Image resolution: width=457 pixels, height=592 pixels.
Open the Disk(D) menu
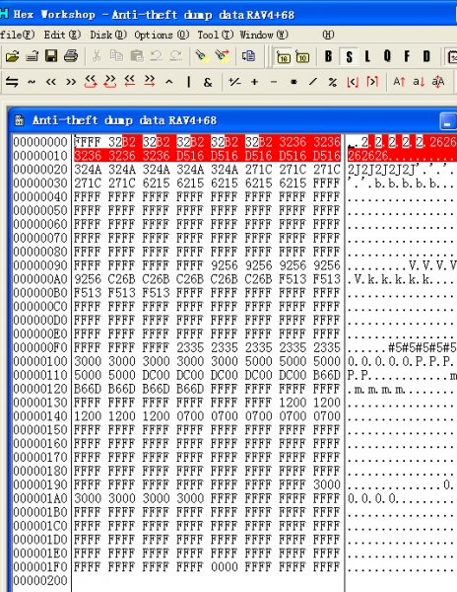(x=108, y=35)
